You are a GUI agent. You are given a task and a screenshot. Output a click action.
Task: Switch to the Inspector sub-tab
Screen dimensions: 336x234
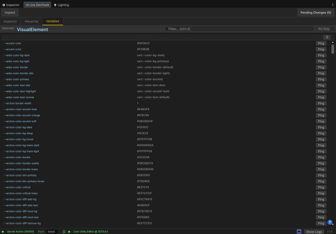pyautogui.click(x=10, y=21)
